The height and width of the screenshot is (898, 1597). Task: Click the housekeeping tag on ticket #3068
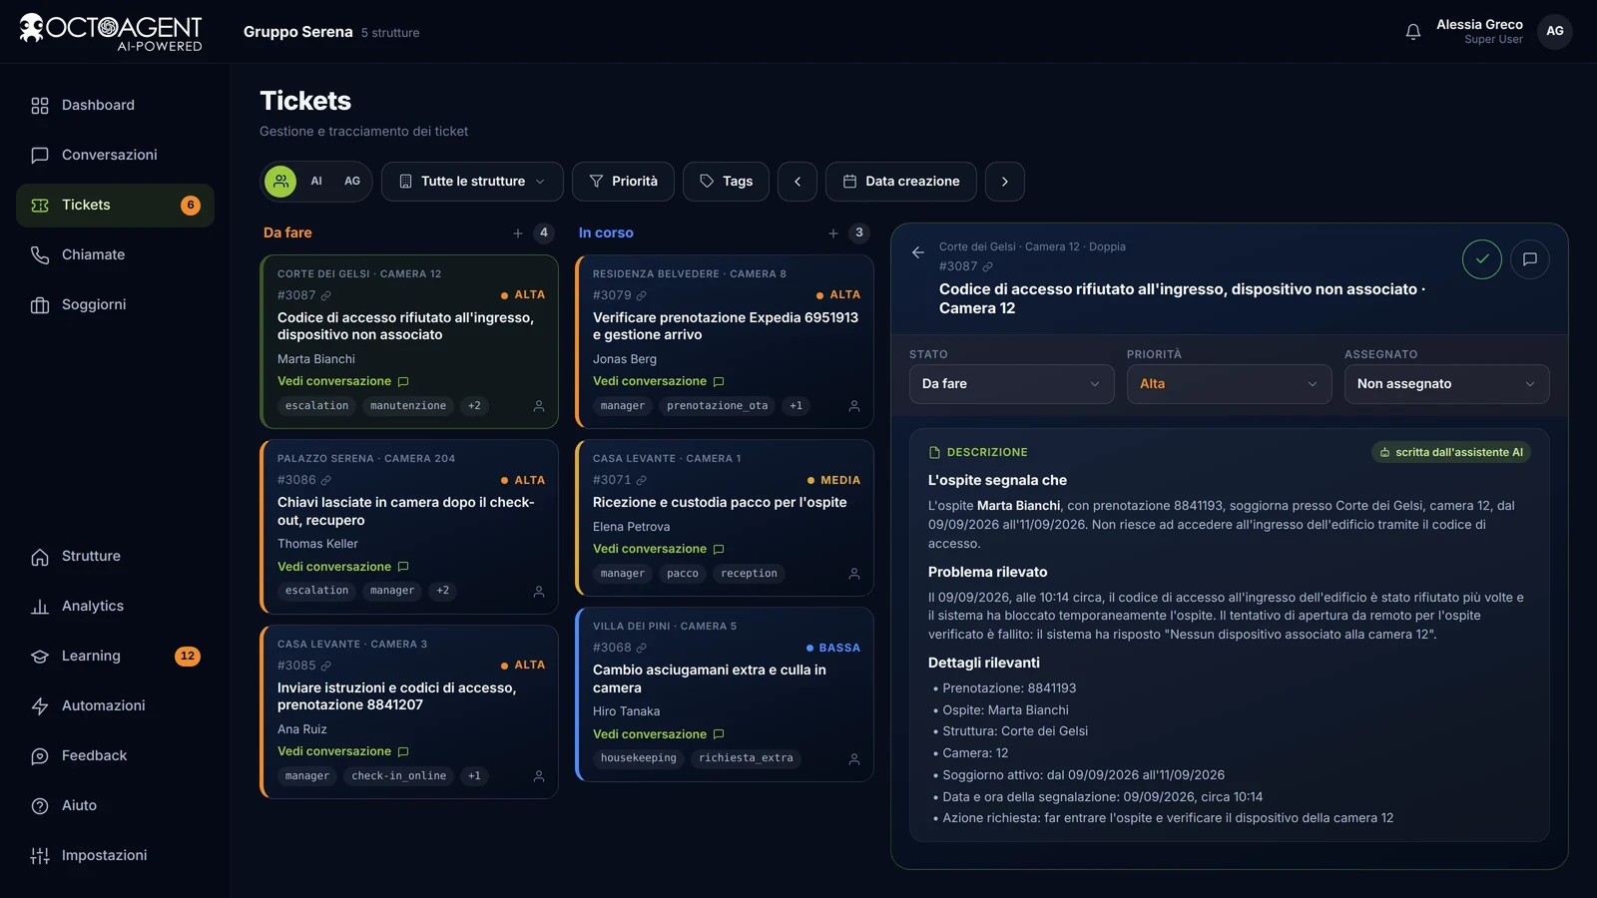[x=639, y=759]
